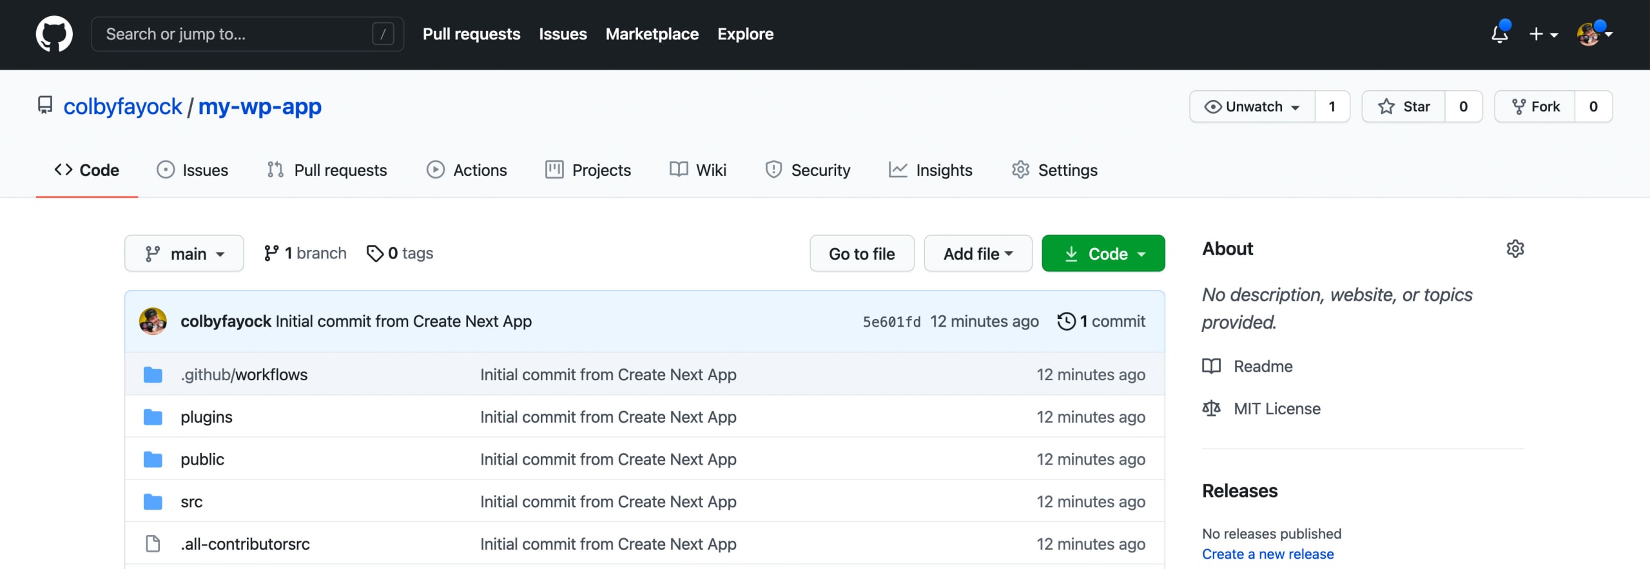Image resolution: width=1650 pixels, height=569 pixels.
Task: Click the repository icon beside colbyfayock
Action: click(x=44, y=105)
